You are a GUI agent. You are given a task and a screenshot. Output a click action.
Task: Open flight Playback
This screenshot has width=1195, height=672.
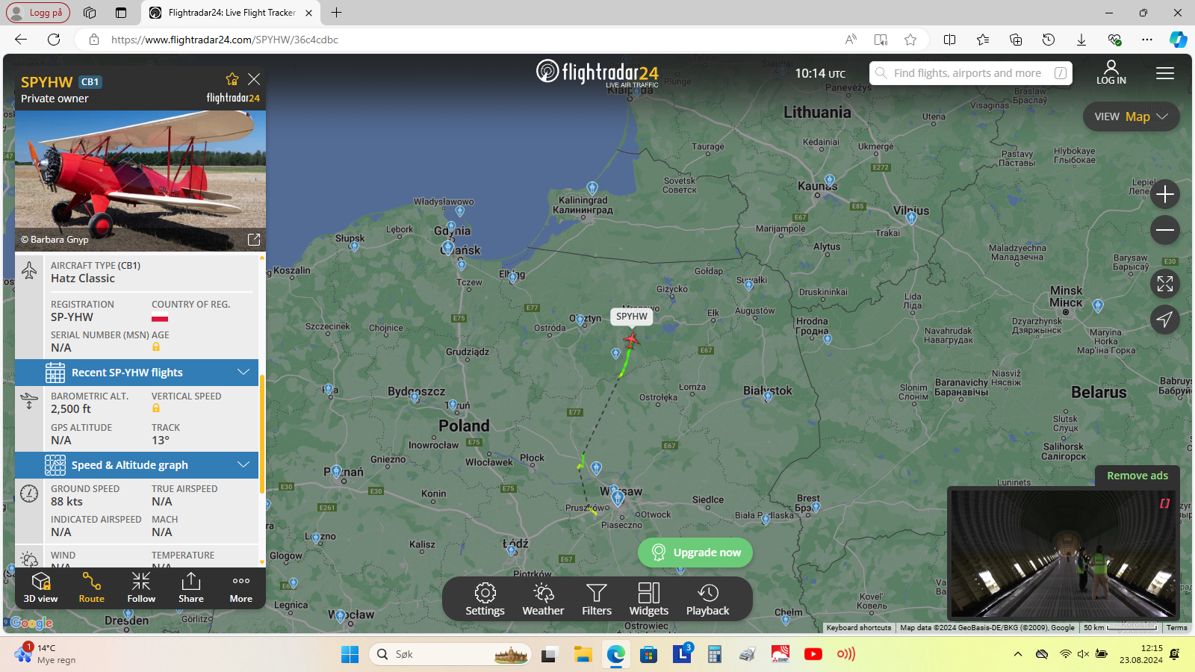[x=707, y=599]
